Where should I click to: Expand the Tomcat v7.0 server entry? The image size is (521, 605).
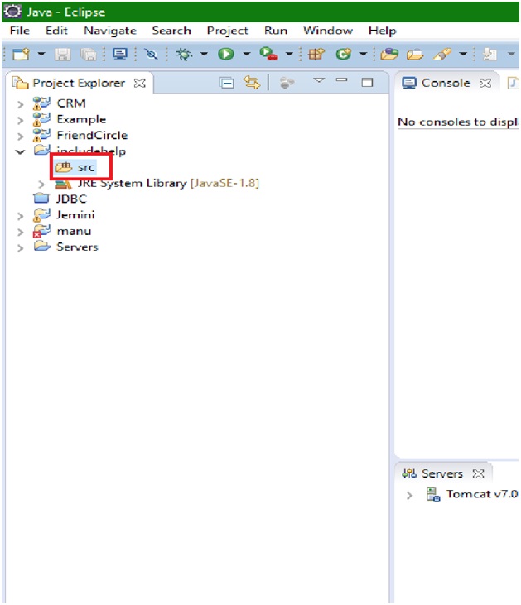pos(410,496)
